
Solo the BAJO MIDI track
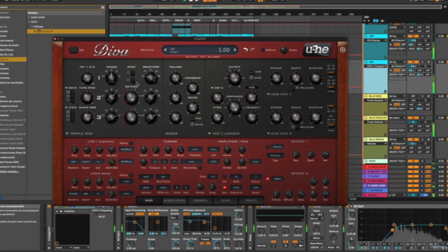pos(422,97)
